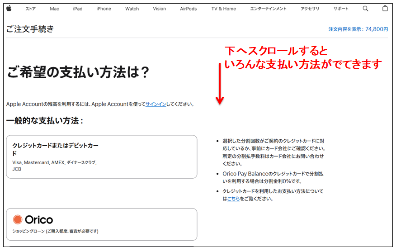This screenshot has width=396, height=252.
Task: Click the ご注文手続き heading
Action: tap(30, 29)
